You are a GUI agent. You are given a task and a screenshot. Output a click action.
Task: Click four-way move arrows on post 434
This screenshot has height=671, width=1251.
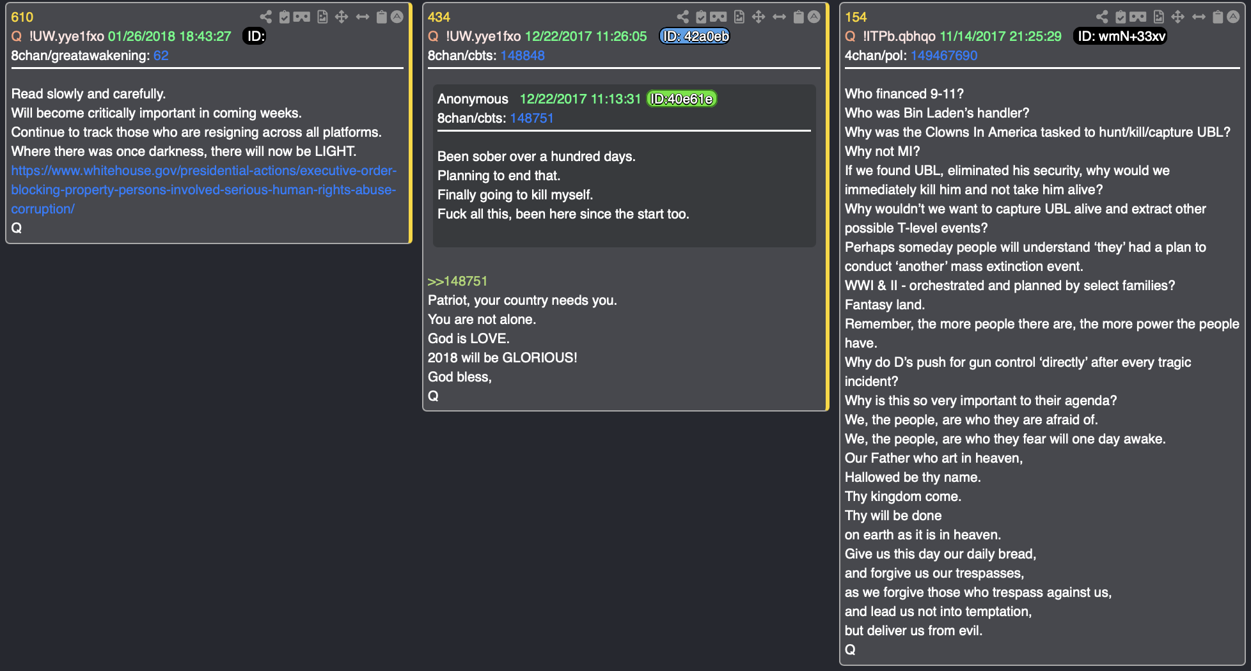[759, 17]
